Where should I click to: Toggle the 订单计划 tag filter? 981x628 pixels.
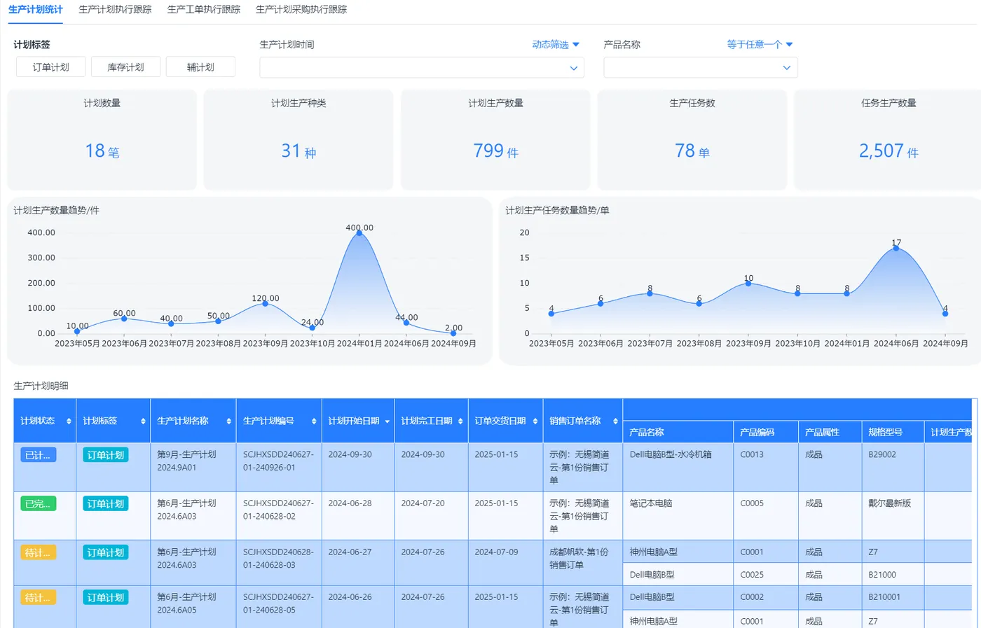click(x=51, y=67)
